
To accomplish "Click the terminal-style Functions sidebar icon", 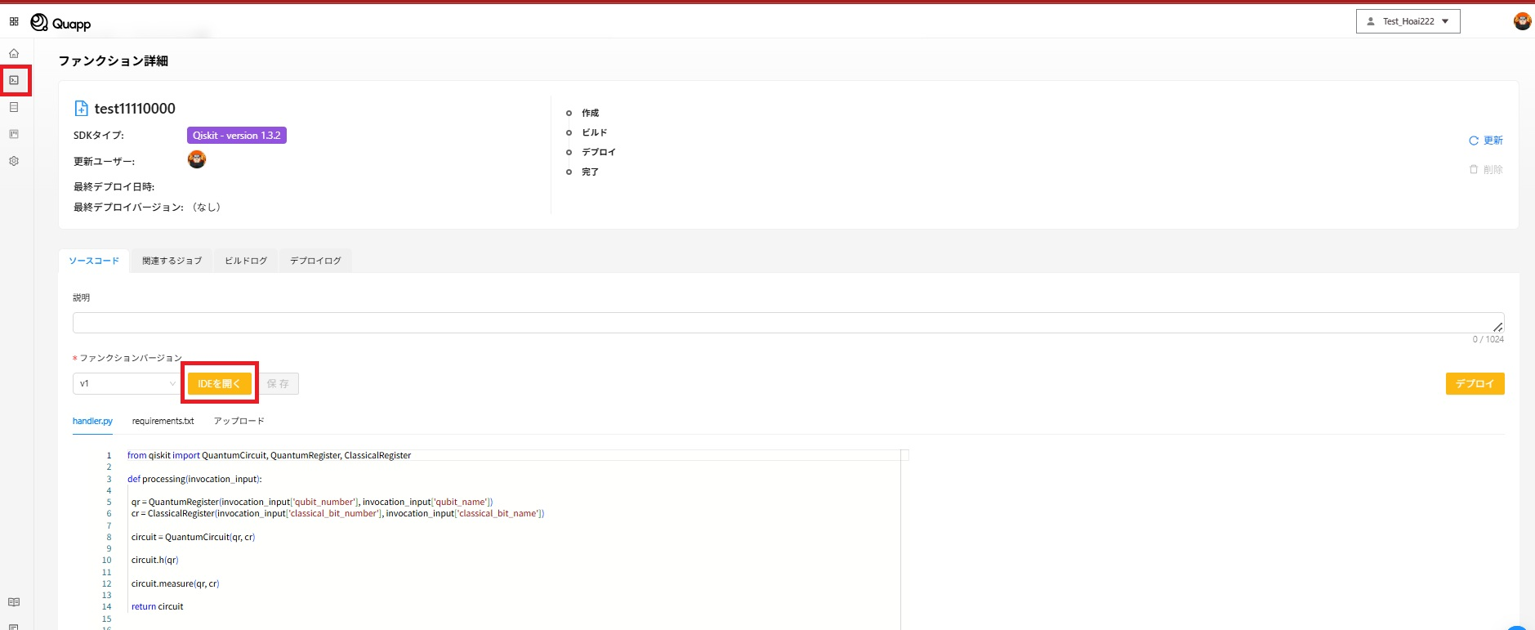I will (x=14, y=80).
